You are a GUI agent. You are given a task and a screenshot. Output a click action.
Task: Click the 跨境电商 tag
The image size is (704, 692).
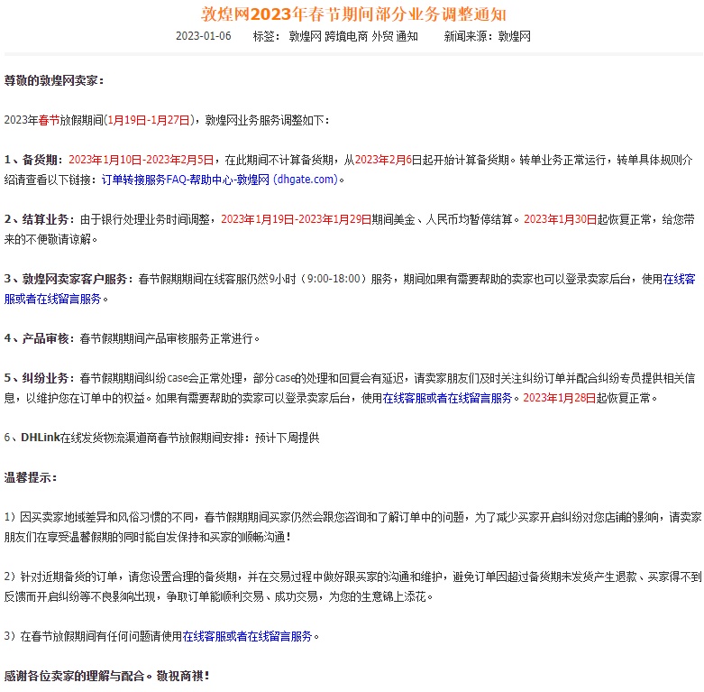coord(346,36)
